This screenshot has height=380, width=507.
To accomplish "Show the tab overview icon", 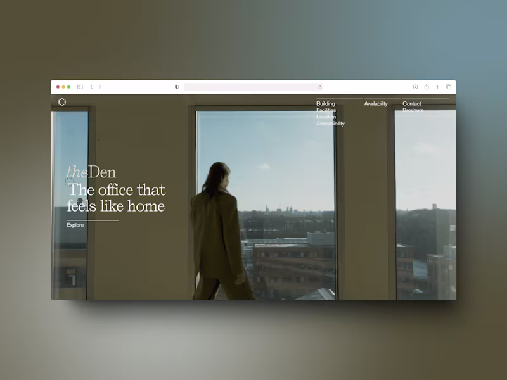I will (449, 87).
